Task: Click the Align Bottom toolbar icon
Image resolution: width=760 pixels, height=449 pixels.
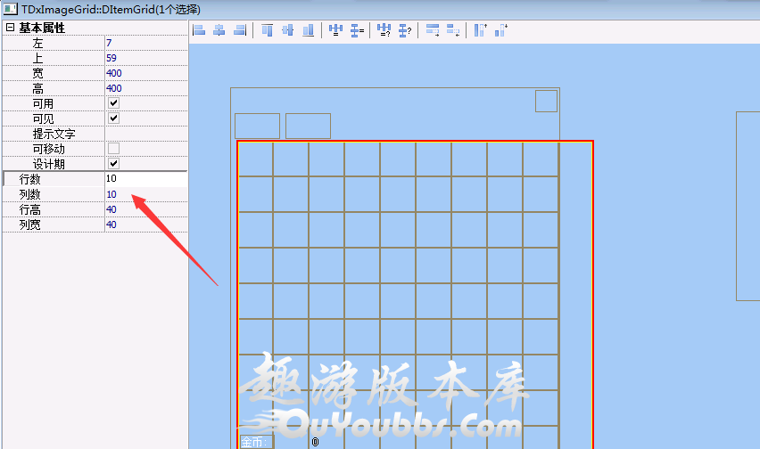Action: coord(309,30)
